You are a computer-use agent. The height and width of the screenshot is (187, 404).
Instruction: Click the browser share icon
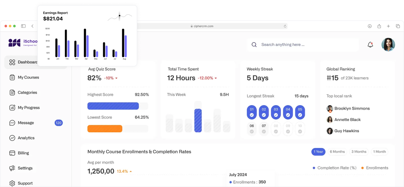pyautogui.click(x=379, y=26)
